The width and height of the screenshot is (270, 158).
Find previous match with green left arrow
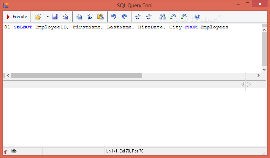point(173,17)
